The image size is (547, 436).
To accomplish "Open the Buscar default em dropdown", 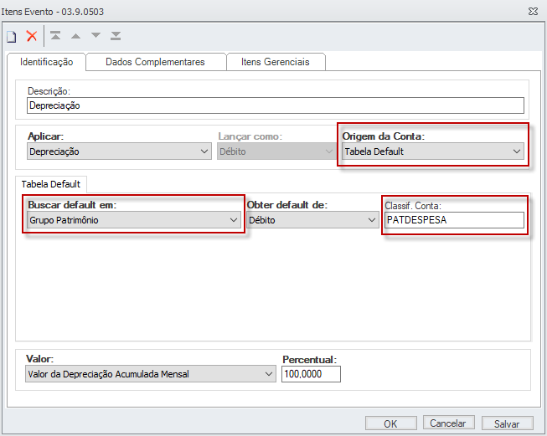I will tap(134, 220).
